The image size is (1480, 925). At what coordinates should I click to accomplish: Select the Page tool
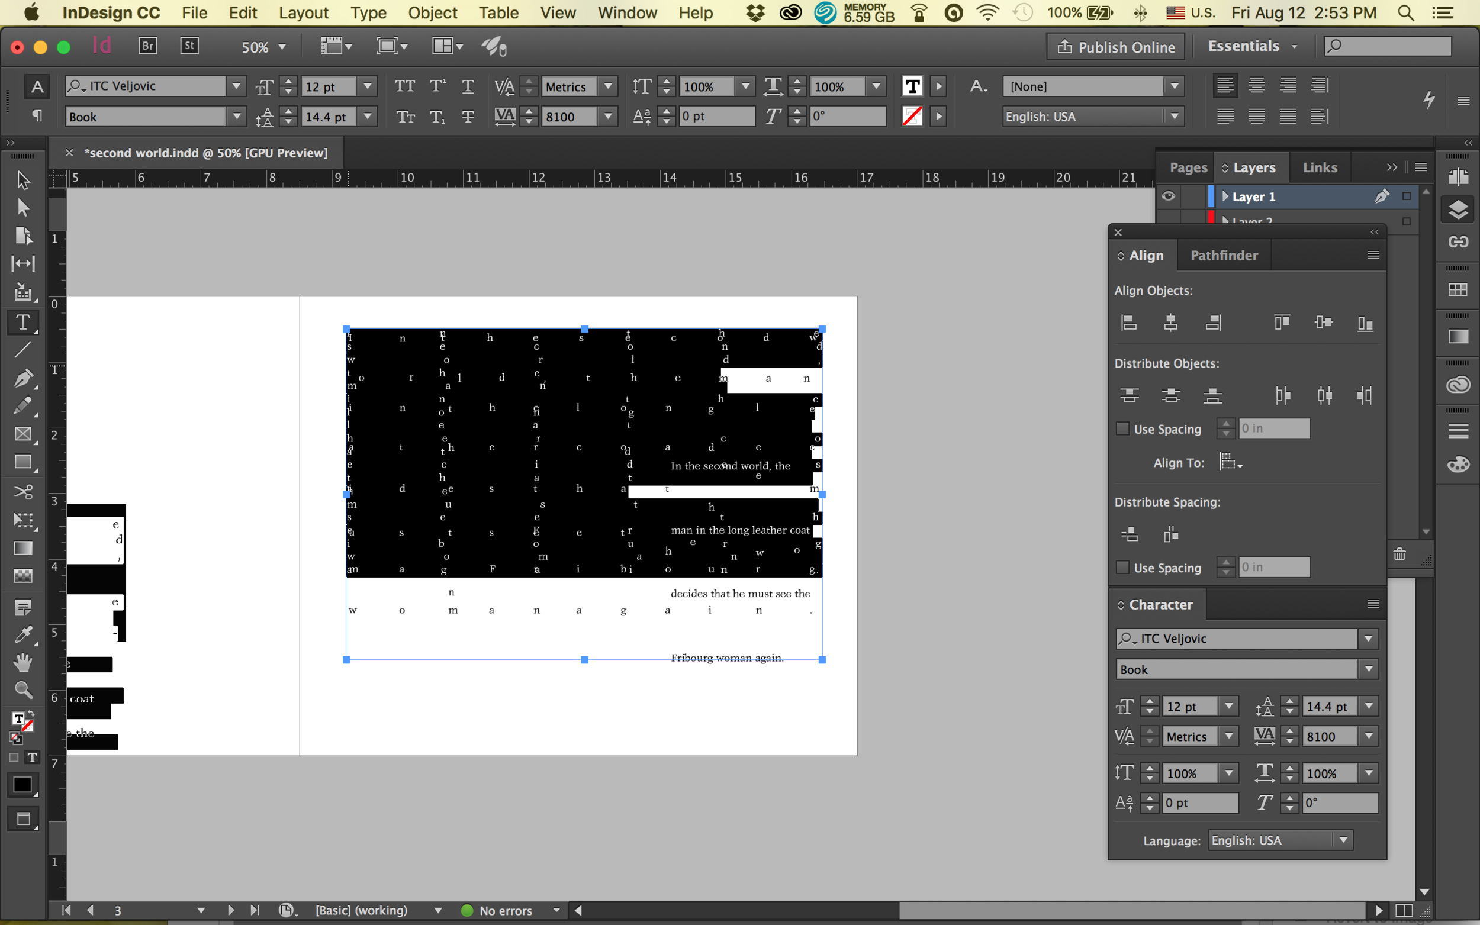tap(22, 236)
